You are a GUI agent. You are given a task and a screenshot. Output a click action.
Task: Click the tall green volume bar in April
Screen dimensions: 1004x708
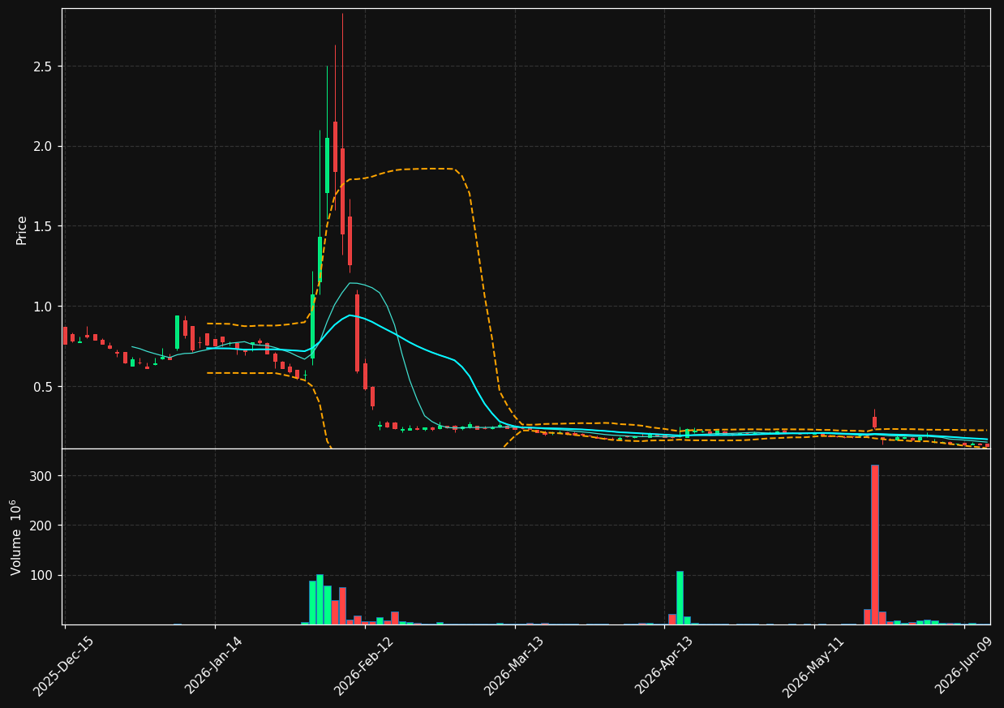(680, 598)
